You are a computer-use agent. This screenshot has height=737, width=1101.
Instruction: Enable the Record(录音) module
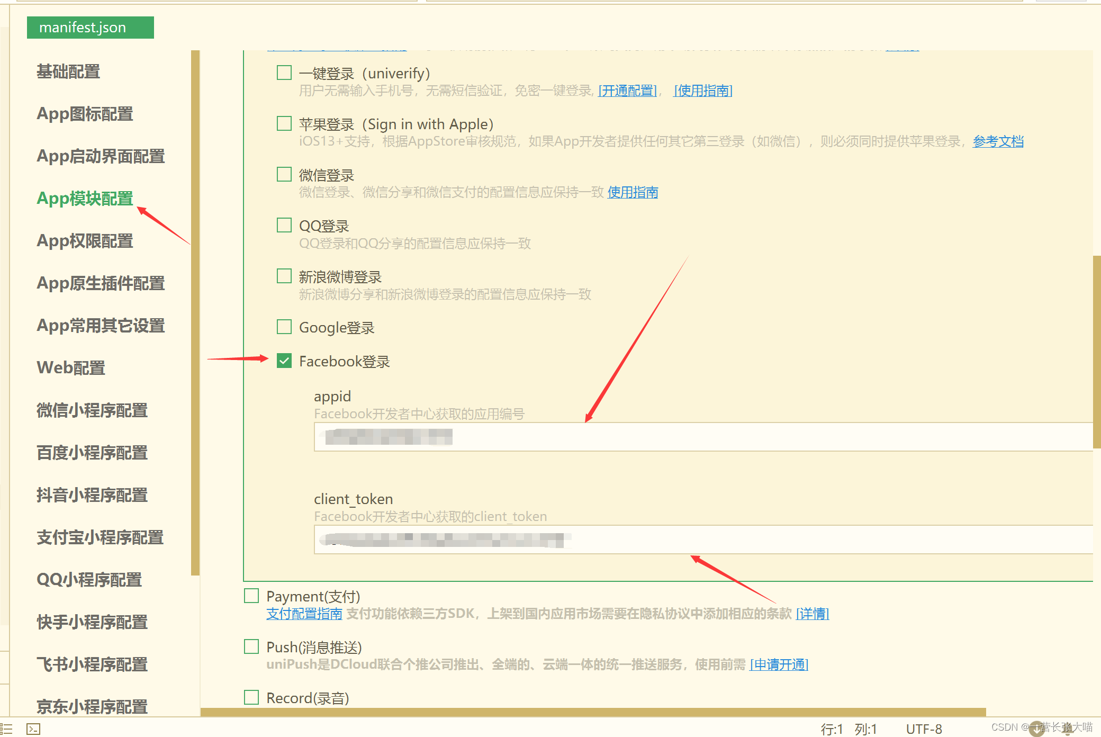251,697
